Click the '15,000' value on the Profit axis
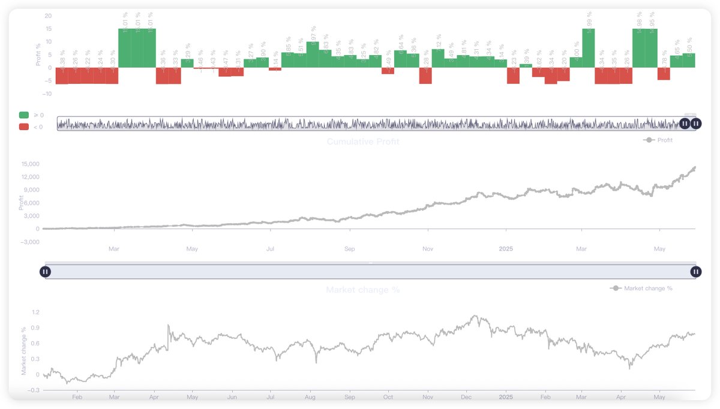 tap(29, 164)
